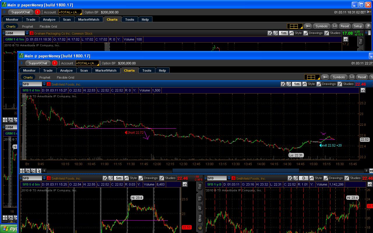Click Support/Chat button in back window
This screenshot has width=373, height=233.
(x=21, y=12)
